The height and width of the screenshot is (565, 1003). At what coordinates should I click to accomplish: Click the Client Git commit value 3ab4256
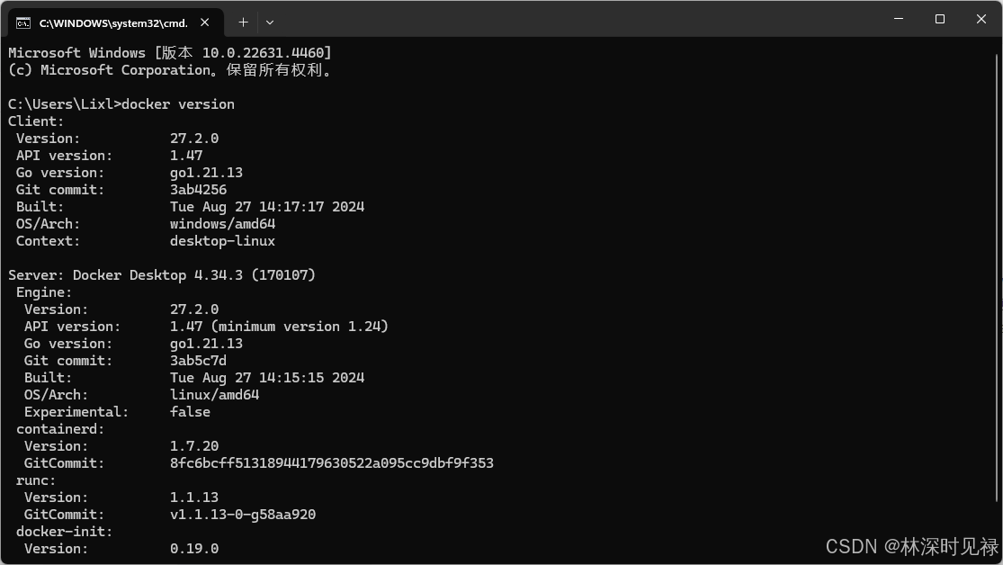[x=198, y=190]
